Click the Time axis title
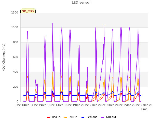This screenshot has width=163, height=122. pos(144,109)
